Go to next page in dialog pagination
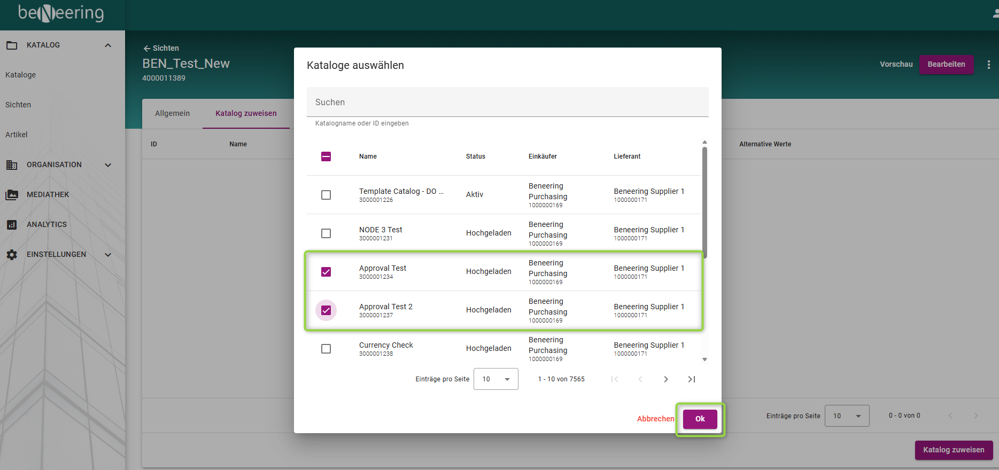Viewport: 999px width, 470px height. (x=665, y=379)
